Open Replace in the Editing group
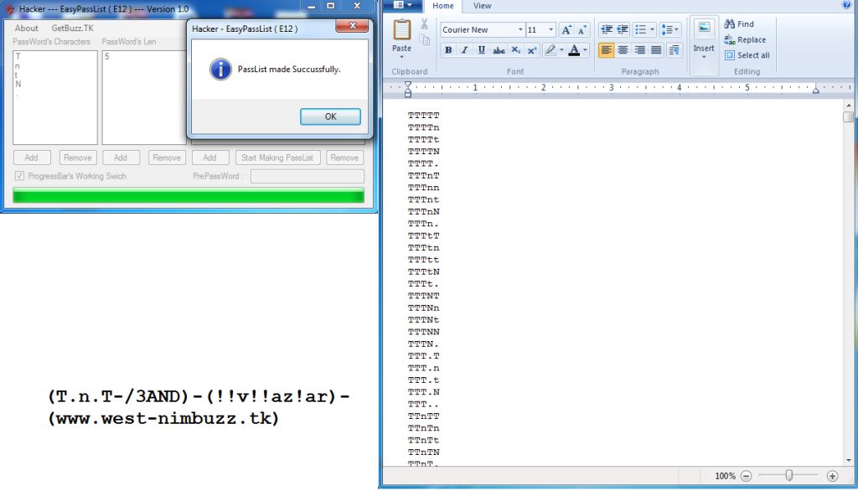 point(745,40)
